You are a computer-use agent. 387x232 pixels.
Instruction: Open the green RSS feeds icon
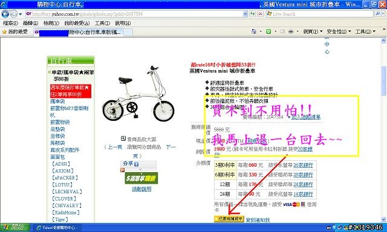click(x=268, y=31)
